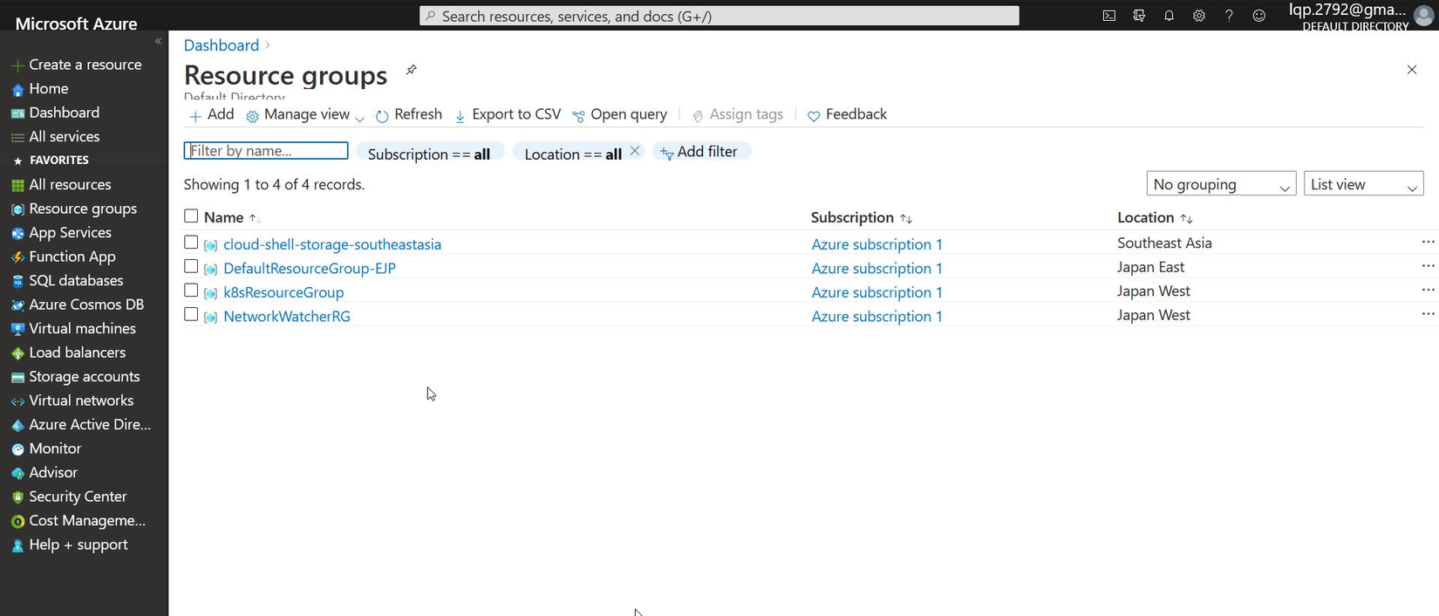Open Cloud Shell from the top bar
The width and height of the screenshot is (1439, 616).
[x=1108, y=16]
